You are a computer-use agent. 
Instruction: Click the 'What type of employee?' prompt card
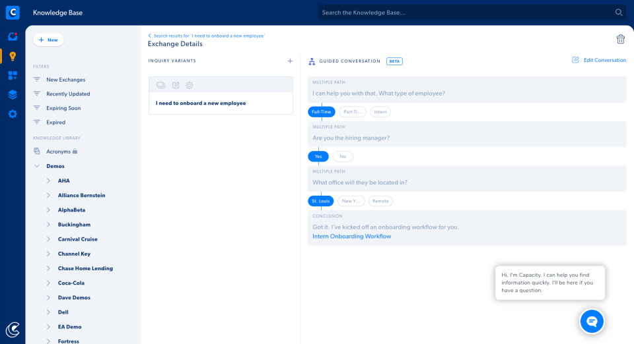[467, 90]
